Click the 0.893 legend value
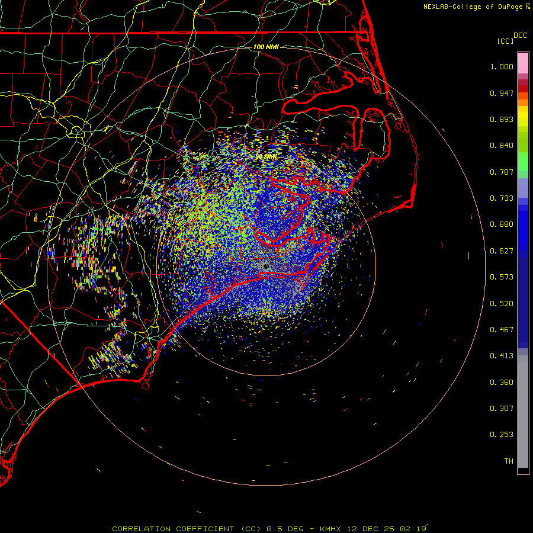 pyautogui.click(x=502, y=119)
